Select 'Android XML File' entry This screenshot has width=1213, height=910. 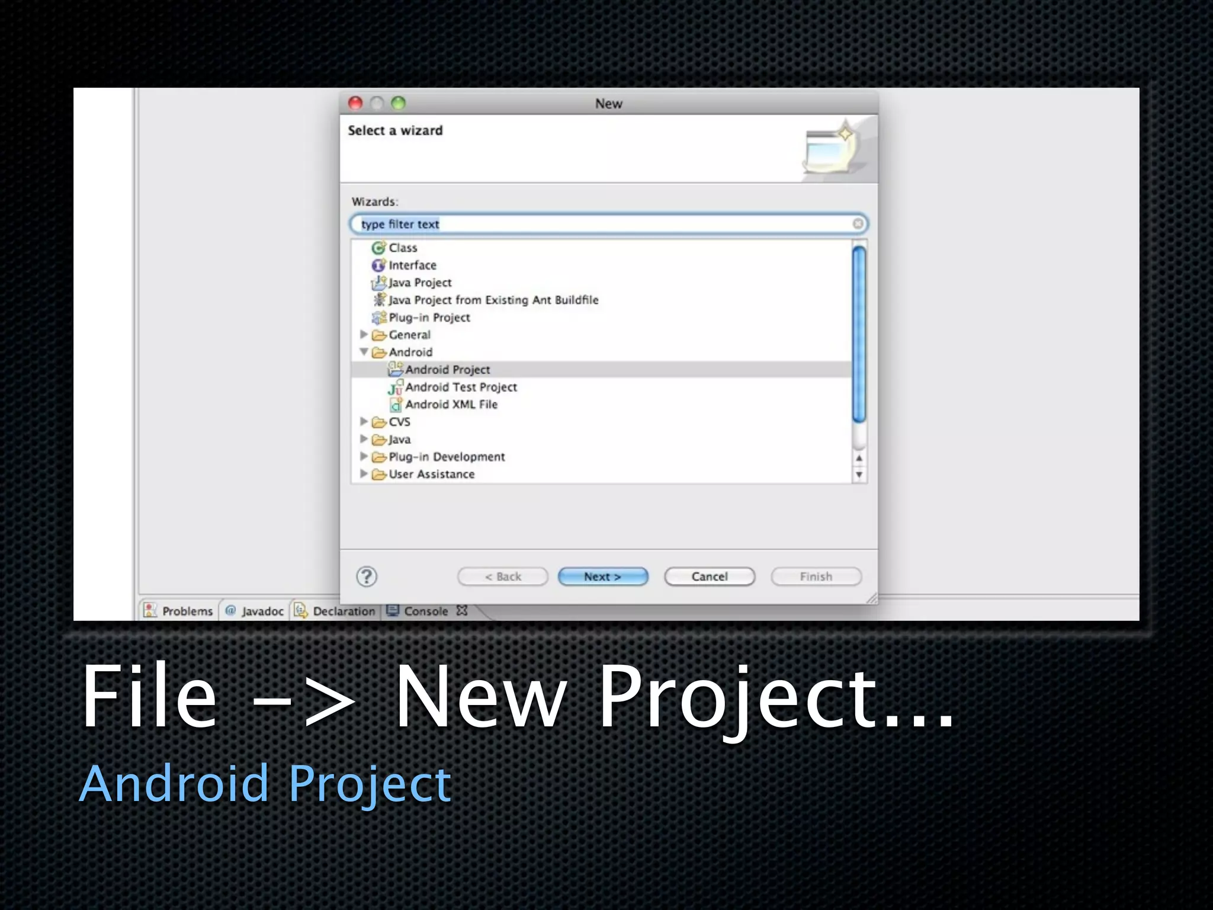click(451, 404)
